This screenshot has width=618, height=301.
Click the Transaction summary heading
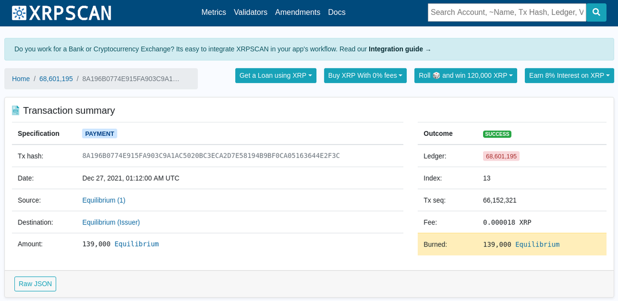coord(69,111)
